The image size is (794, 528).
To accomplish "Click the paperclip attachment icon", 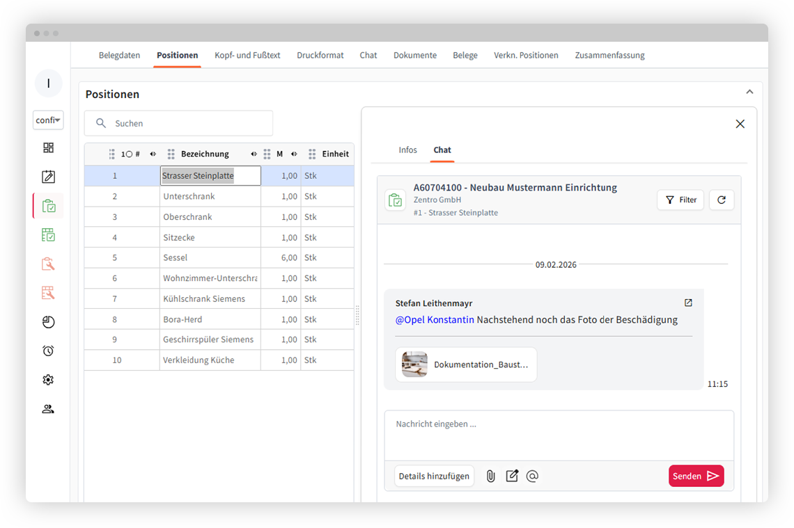I will 490,477.
